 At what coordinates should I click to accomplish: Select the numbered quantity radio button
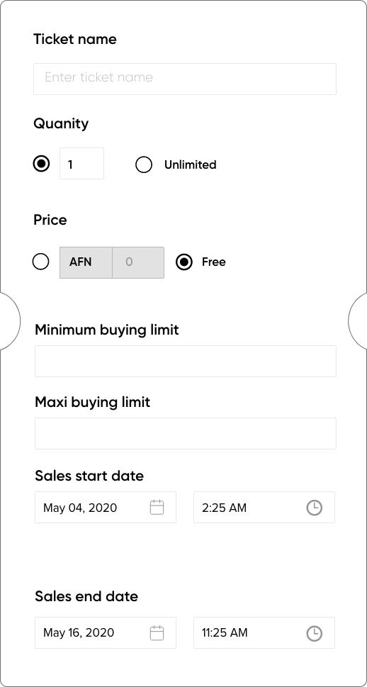[x=42, y=164]
